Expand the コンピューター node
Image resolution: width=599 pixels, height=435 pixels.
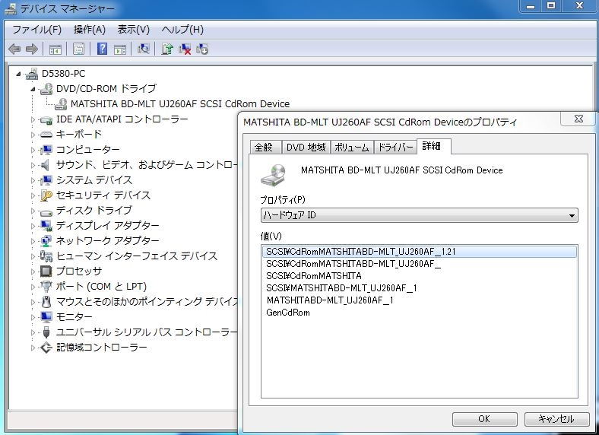[x=33, y=150]
